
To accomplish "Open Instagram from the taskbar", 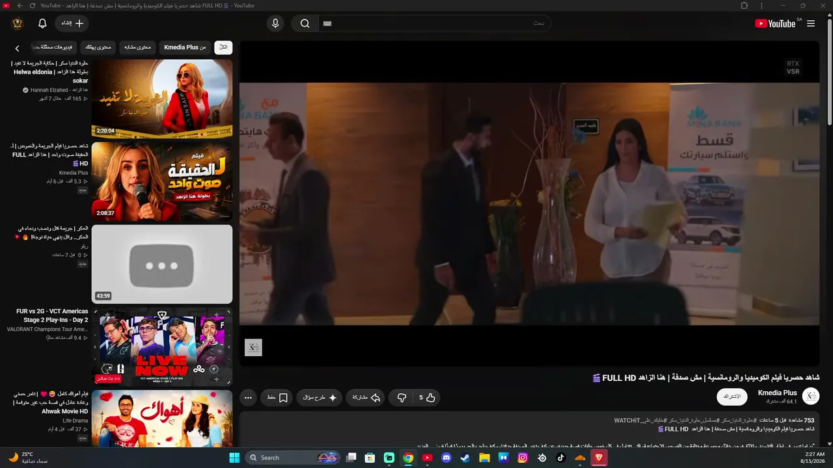I will (x=523, y=458).
